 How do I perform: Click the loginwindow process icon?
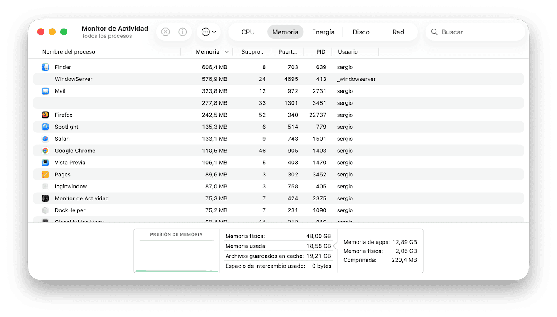pos(45,187)
